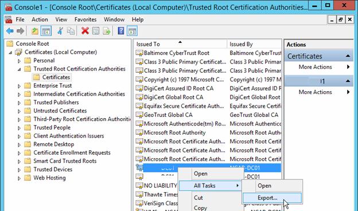The height and width of the screenshot is (211, 358).
Task: Collapse the Trusted Root Certification Authorities node
Action: [19, 69]
